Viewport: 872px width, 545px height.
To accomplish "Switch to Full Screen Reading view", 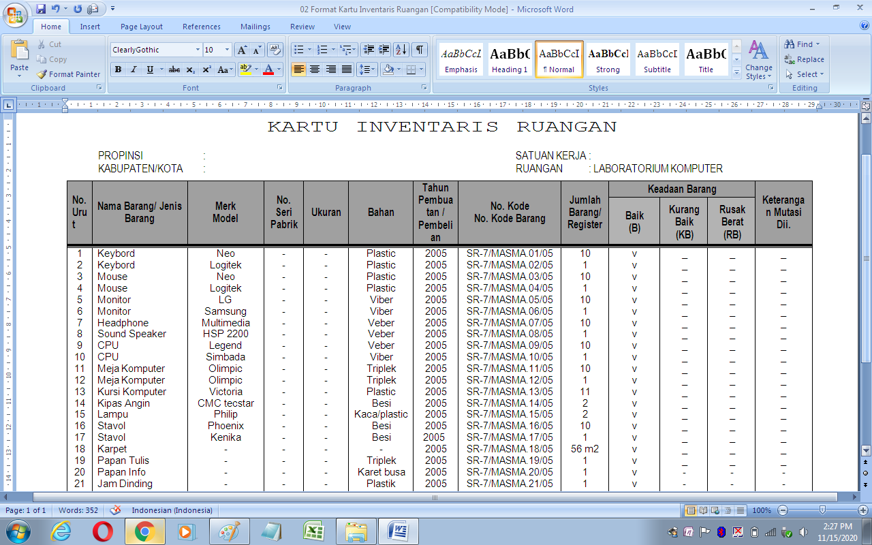I will (703, 510).
